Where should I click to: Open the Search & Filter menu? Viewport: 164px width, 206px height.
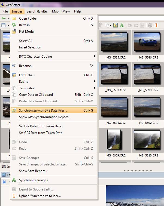[37, 11]
